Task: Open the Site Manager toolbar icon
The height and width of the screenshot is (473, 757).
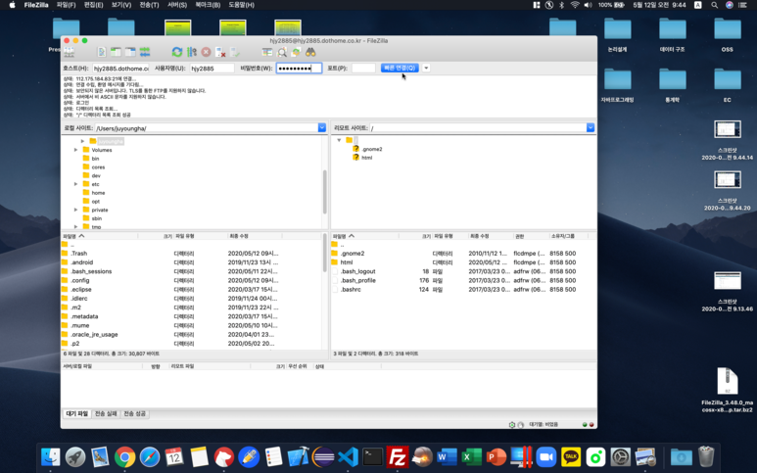Action: (x=69, y=52)
